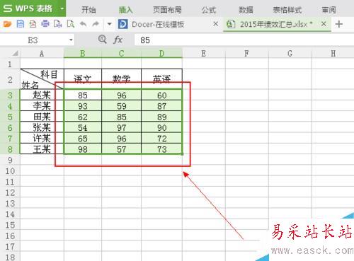Select row 2 header
Image resolution: width=354 pixels, height=261 pixels.
[x=10, y=79]
